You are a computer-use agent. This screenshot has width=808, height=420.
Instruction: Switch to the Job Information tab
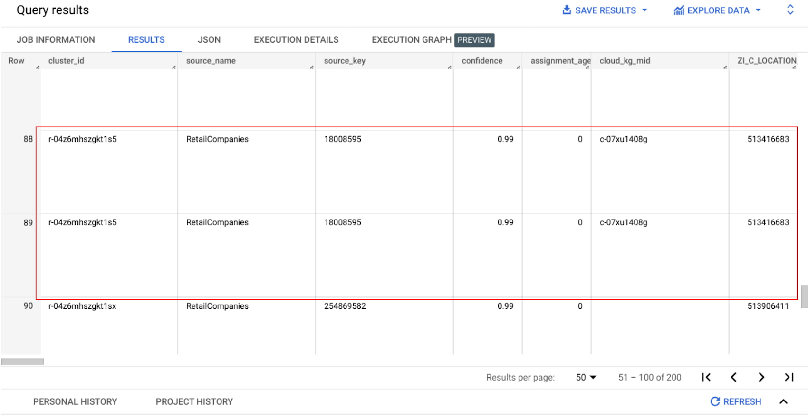[56, 40]
